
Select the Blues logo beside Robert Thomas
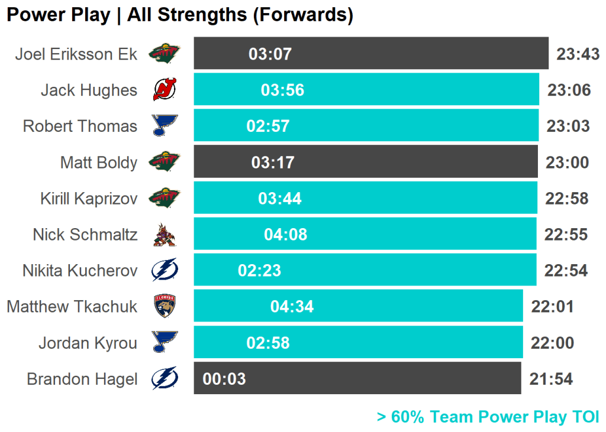(164, 126)
